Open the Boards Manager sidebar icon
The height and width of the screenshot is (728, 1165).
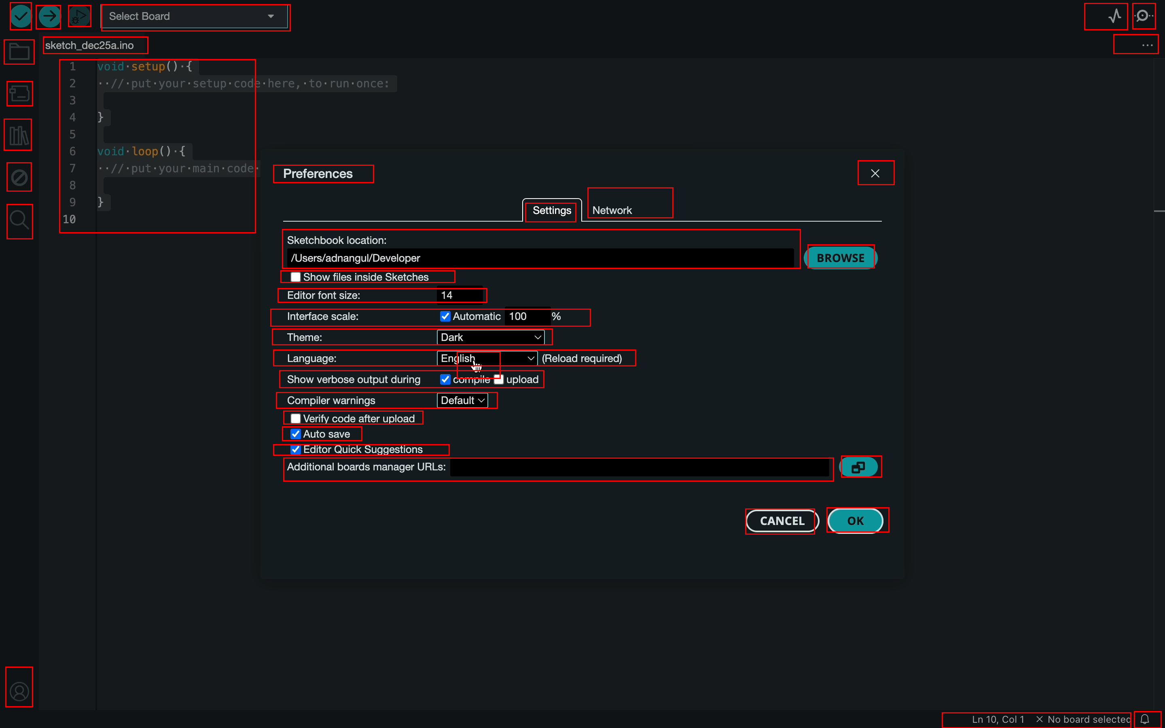(x=20, y=93)
